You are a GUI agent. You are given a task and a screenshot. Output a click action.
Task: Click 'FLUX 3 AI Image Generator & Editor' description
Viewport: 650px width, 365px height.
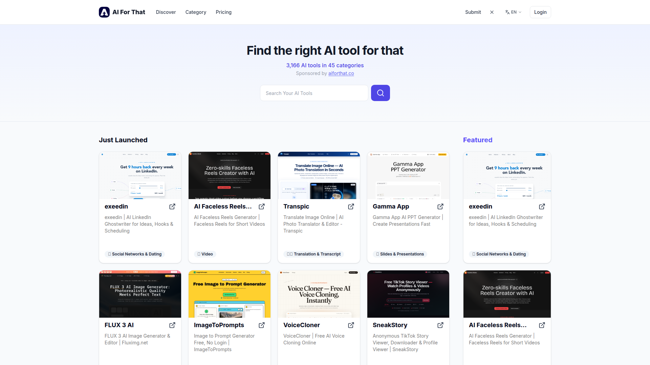pyautogui.click(x=137, y=339)
